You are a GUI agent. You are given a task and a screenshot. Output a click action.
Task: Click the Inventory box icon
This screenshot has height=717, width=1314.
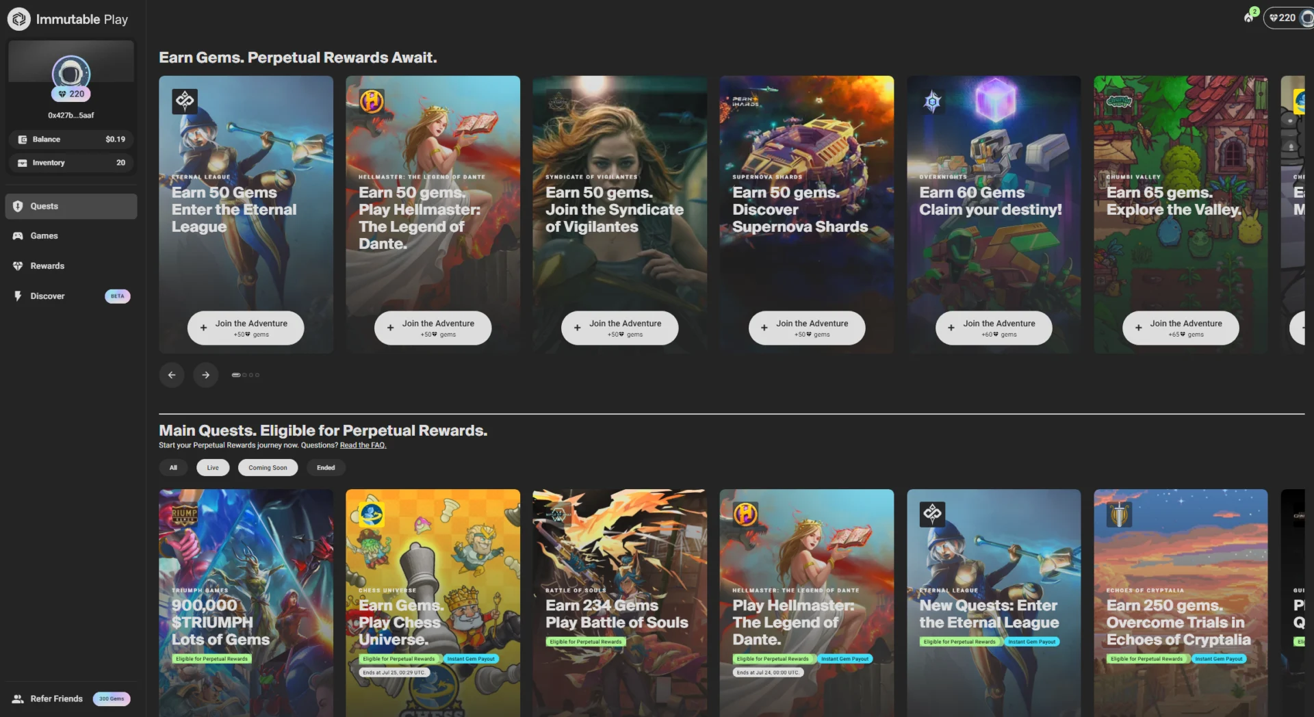(x=23, y=163)
